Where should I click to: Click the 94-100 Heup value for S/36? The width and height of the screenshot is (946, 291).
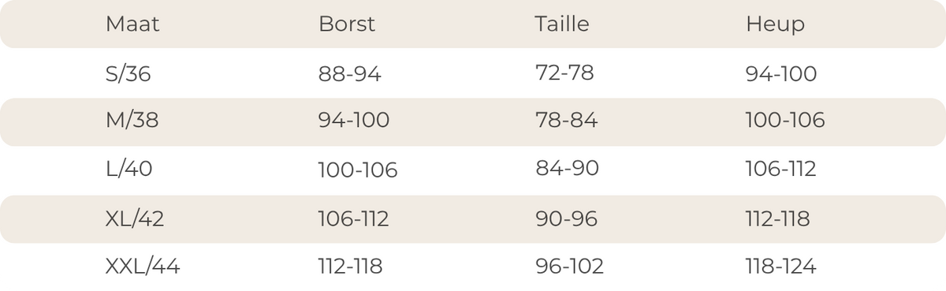tap(781, 74)
